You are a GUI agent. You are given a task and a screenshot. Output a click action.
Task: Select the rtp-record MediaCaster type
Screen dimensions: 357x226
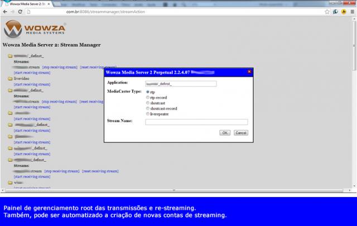(148, 97)
